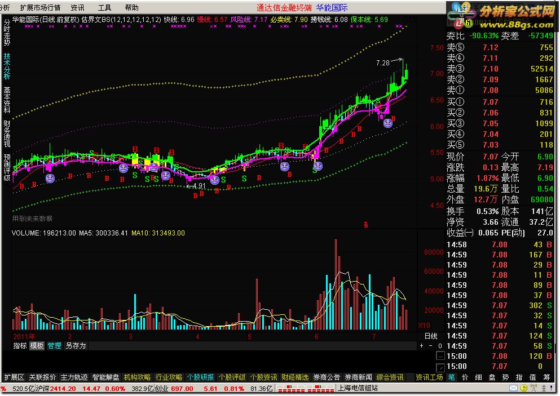Click 模板 button under volume chart
This screenshot has height=396, width=560.
tap(37, 346)
